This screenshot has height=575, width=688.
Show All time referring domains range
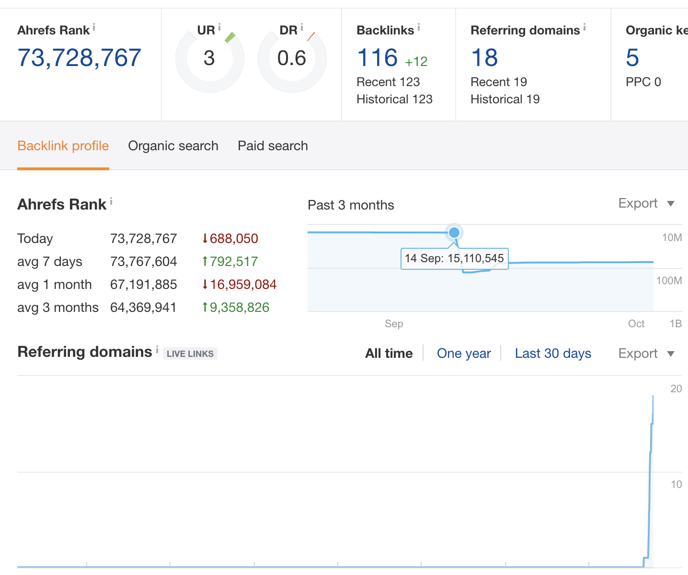coord(389,354)
